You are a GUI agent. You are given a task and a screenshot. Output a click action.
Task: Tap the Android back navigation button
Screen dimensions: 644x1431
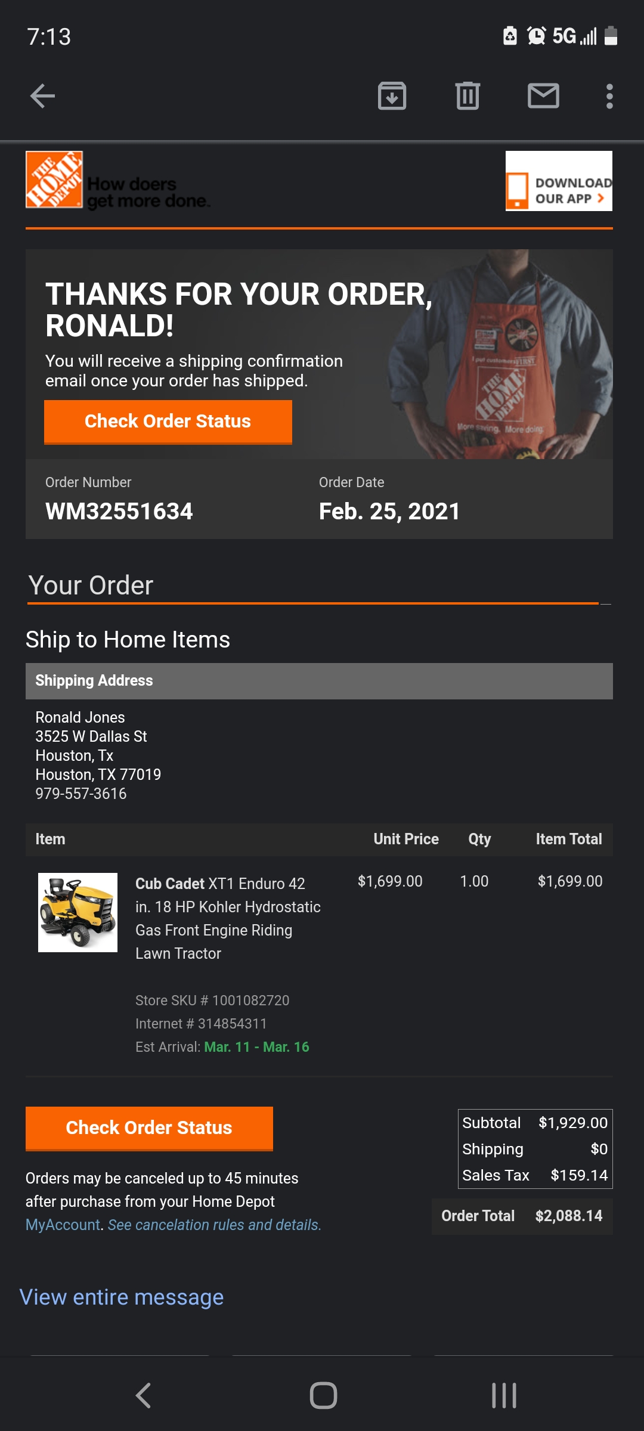(x=143, y=1395)
